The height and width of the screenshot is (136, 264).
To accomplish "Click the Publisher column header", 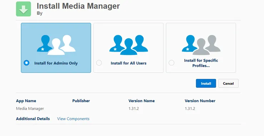I will click(81, 101).
